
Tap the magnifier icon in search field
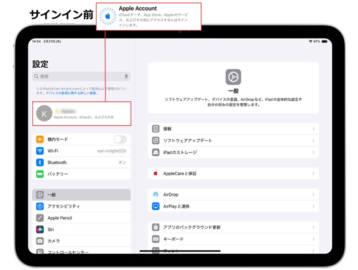[x=36, y=76]
